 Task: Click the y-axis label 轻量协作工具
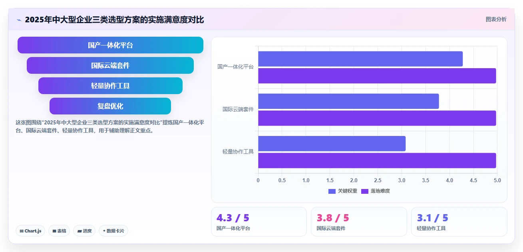[238, 152]
